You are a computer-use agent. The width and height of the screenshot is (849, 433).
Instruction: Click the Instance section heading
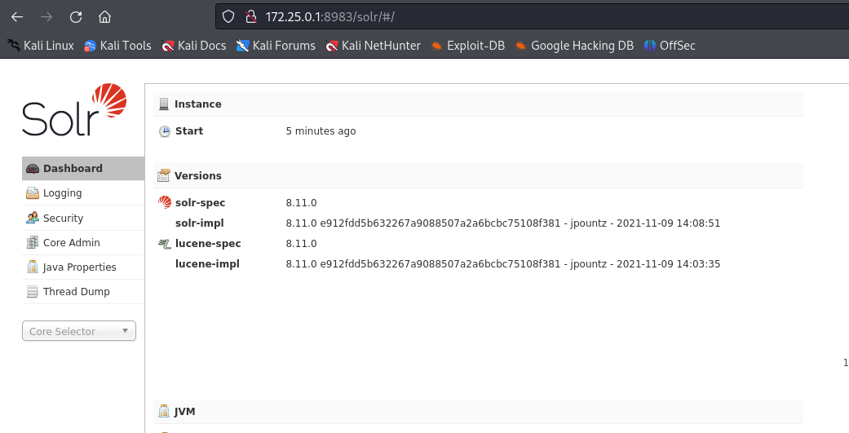coord(197,104)
